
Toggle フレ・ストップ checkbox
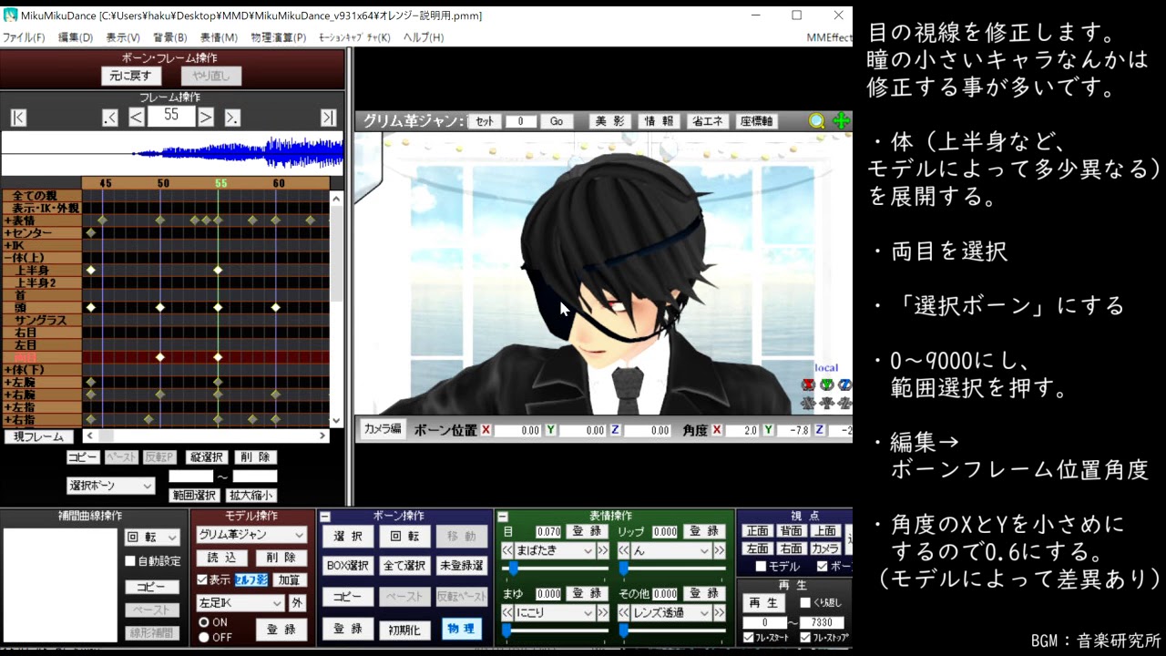(x=805, y=637)
